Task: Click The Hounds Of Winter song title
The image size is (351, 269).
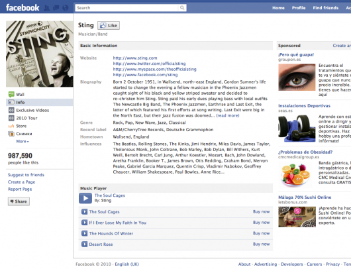Action: click(x=111, y=234)
